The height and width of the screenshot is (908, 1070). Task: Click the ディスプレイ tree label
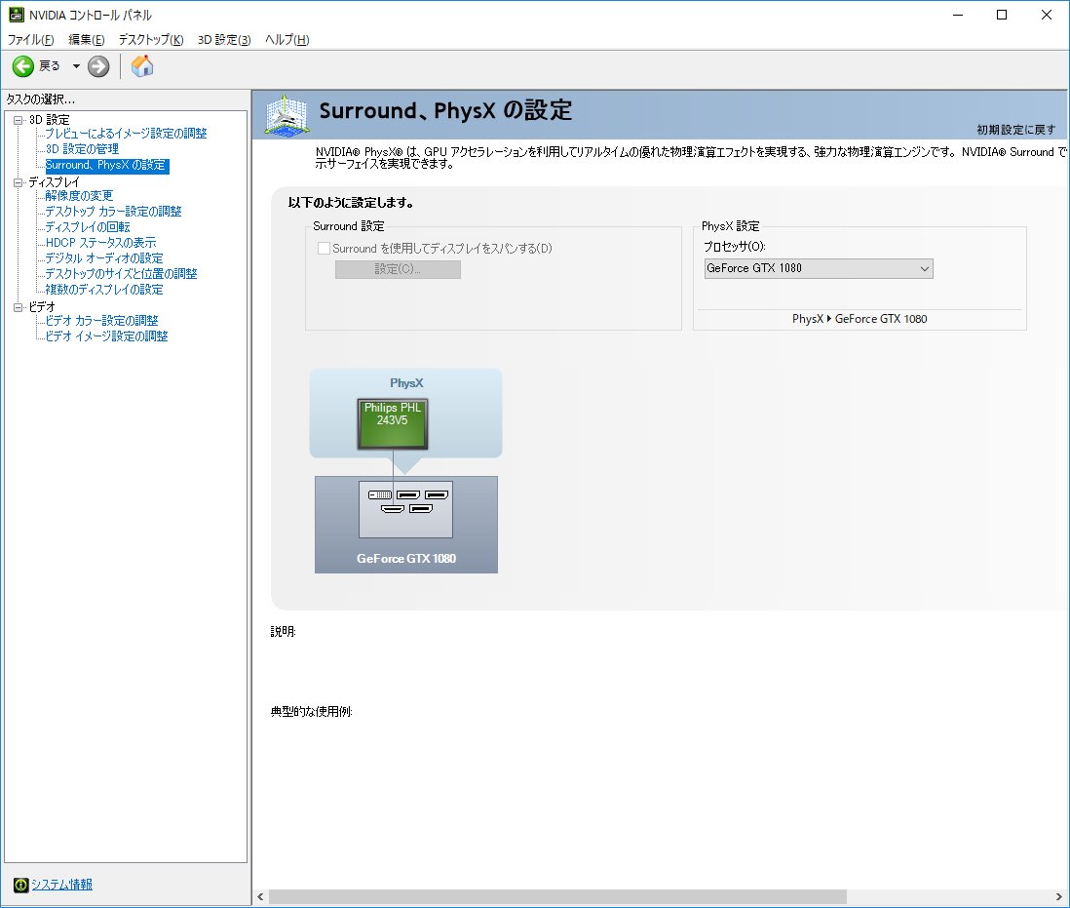[x=54, y=183]
